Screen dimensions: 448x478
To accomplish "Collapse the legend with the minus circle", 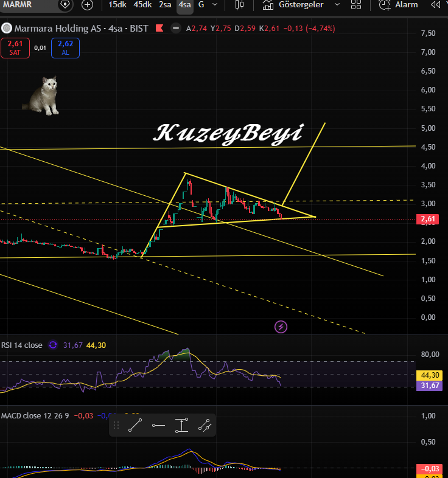I will [x=176, y=29].
